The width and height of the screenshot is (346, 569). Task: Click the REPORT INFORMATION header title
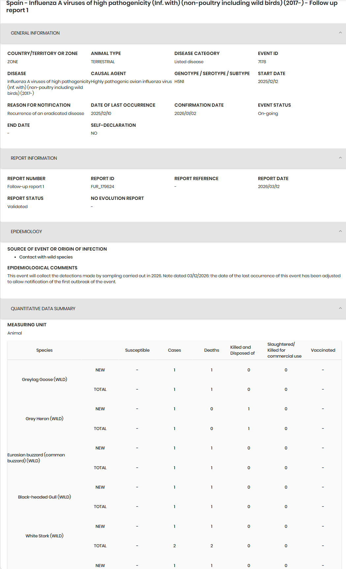click(x=34, y=158)
